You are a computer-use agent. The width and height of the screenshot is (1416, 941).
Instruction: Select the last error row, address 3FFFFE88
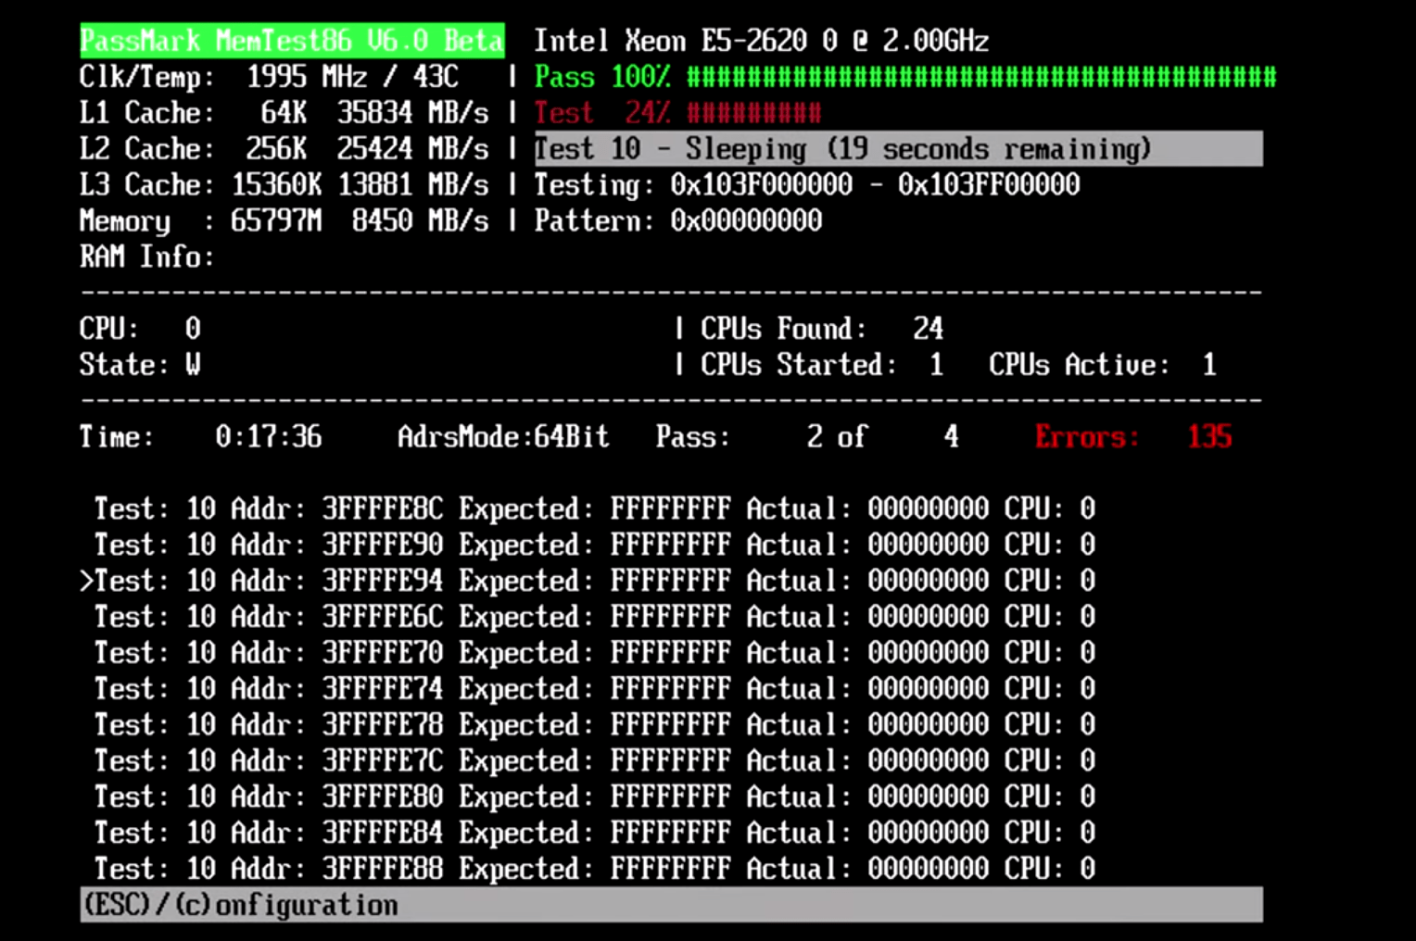click(x=593, y=869)
